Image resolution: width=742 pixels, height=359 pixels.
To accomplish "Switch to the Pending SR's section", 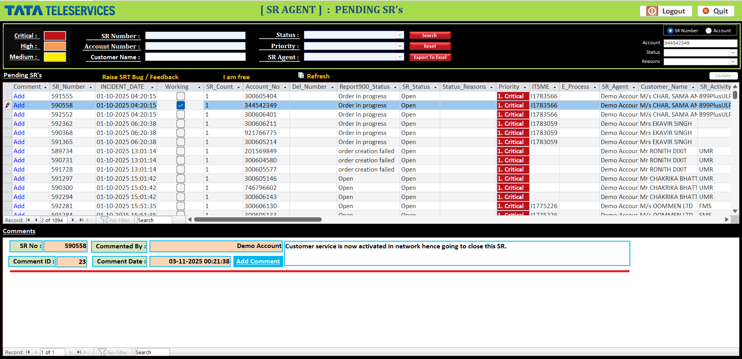I will pyautogui.click(x=22, y=75).
